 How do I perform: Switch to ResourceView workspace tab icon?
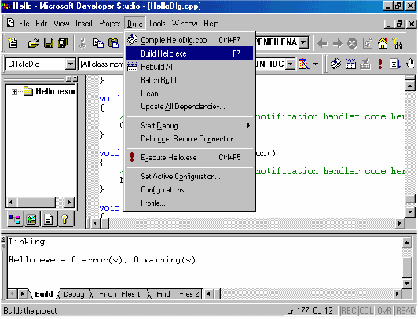coord(31,219)
